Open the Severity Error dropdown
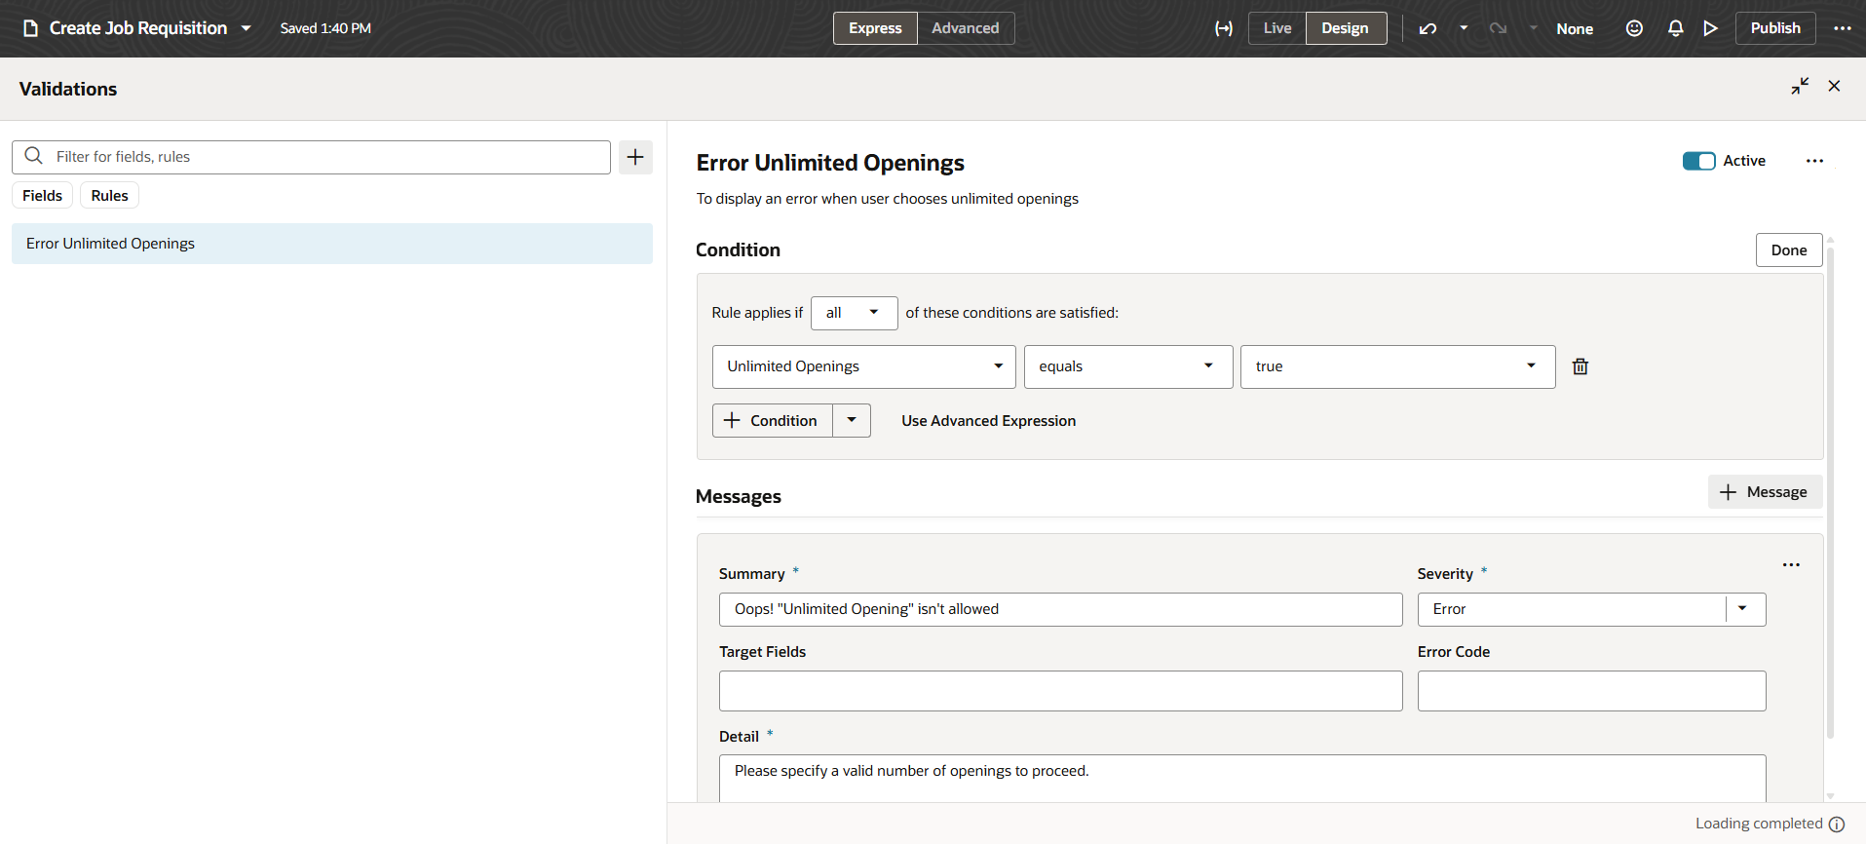 point(1591,609)
